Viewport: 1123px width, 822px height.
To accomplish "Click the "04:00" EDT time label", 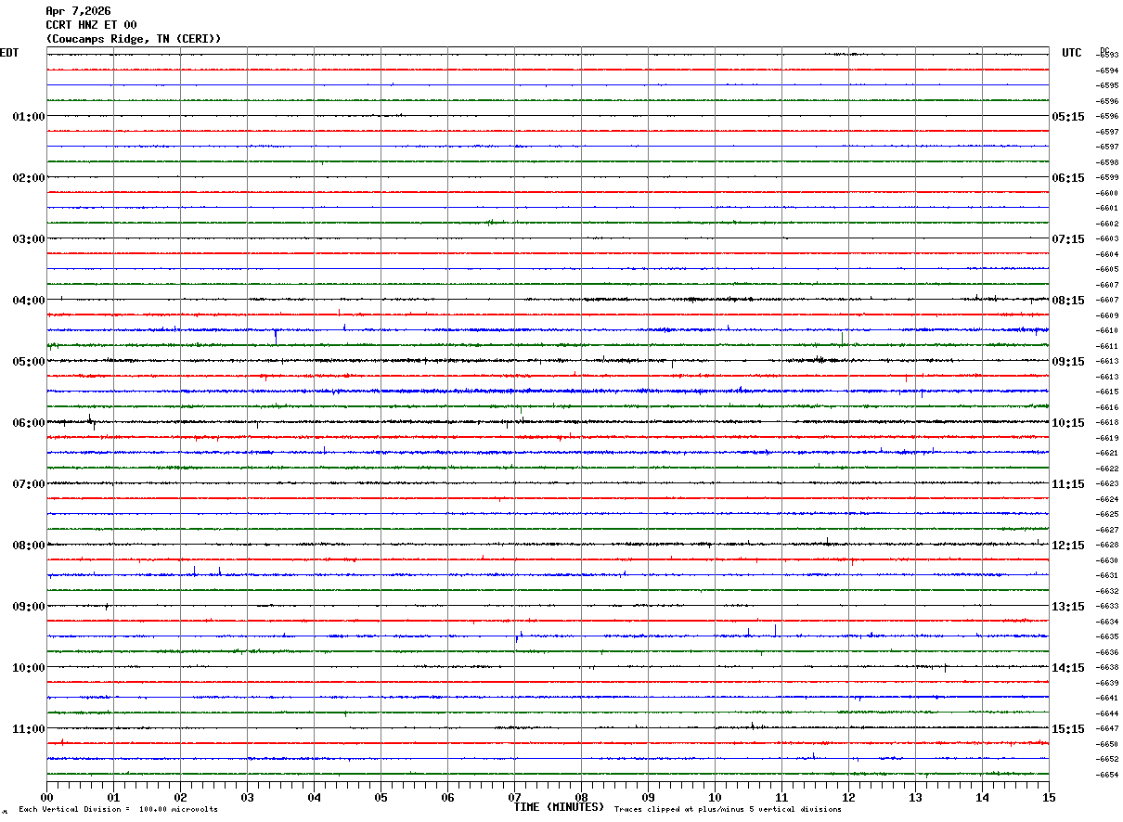I will point(29,301).
